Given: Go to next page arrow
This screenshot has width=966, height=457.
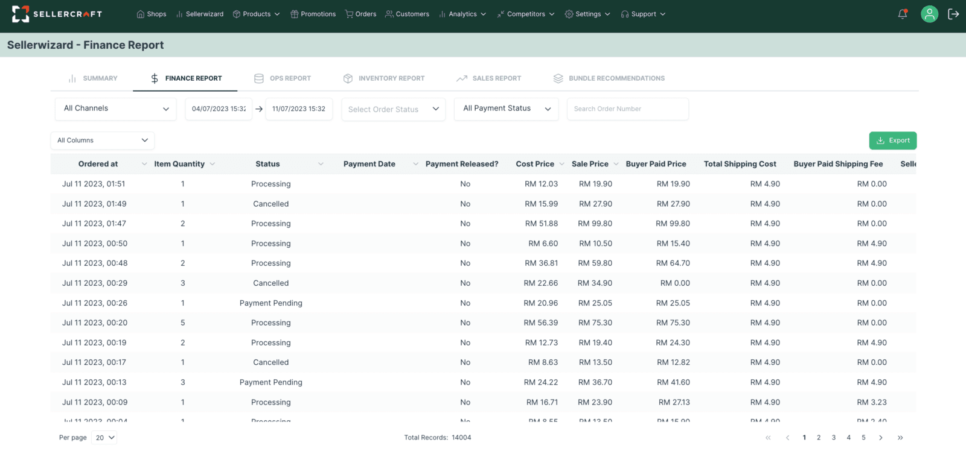Looking at the screenshot, I should pos(881,438).
